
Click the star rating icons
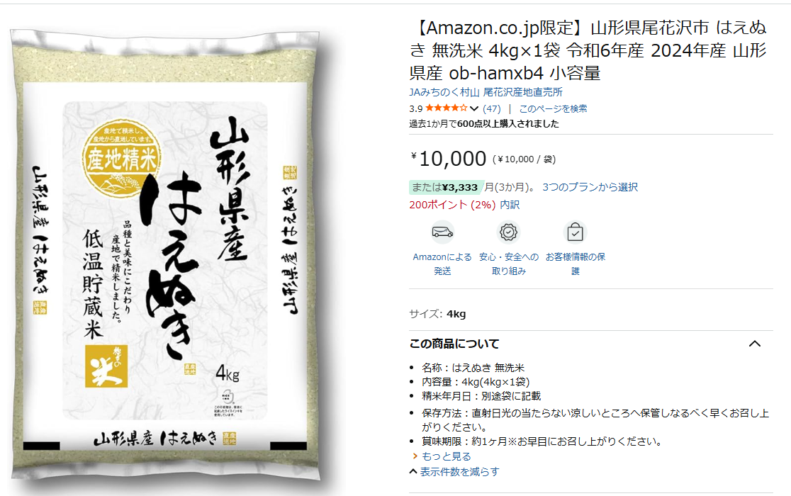447,108
